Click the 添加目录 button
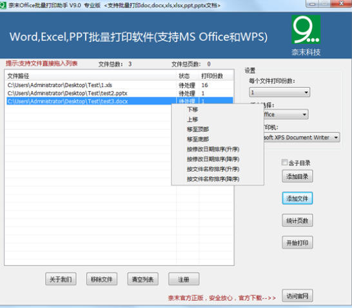The width and height of the screenshot is (352, 308). pos(297,176)
